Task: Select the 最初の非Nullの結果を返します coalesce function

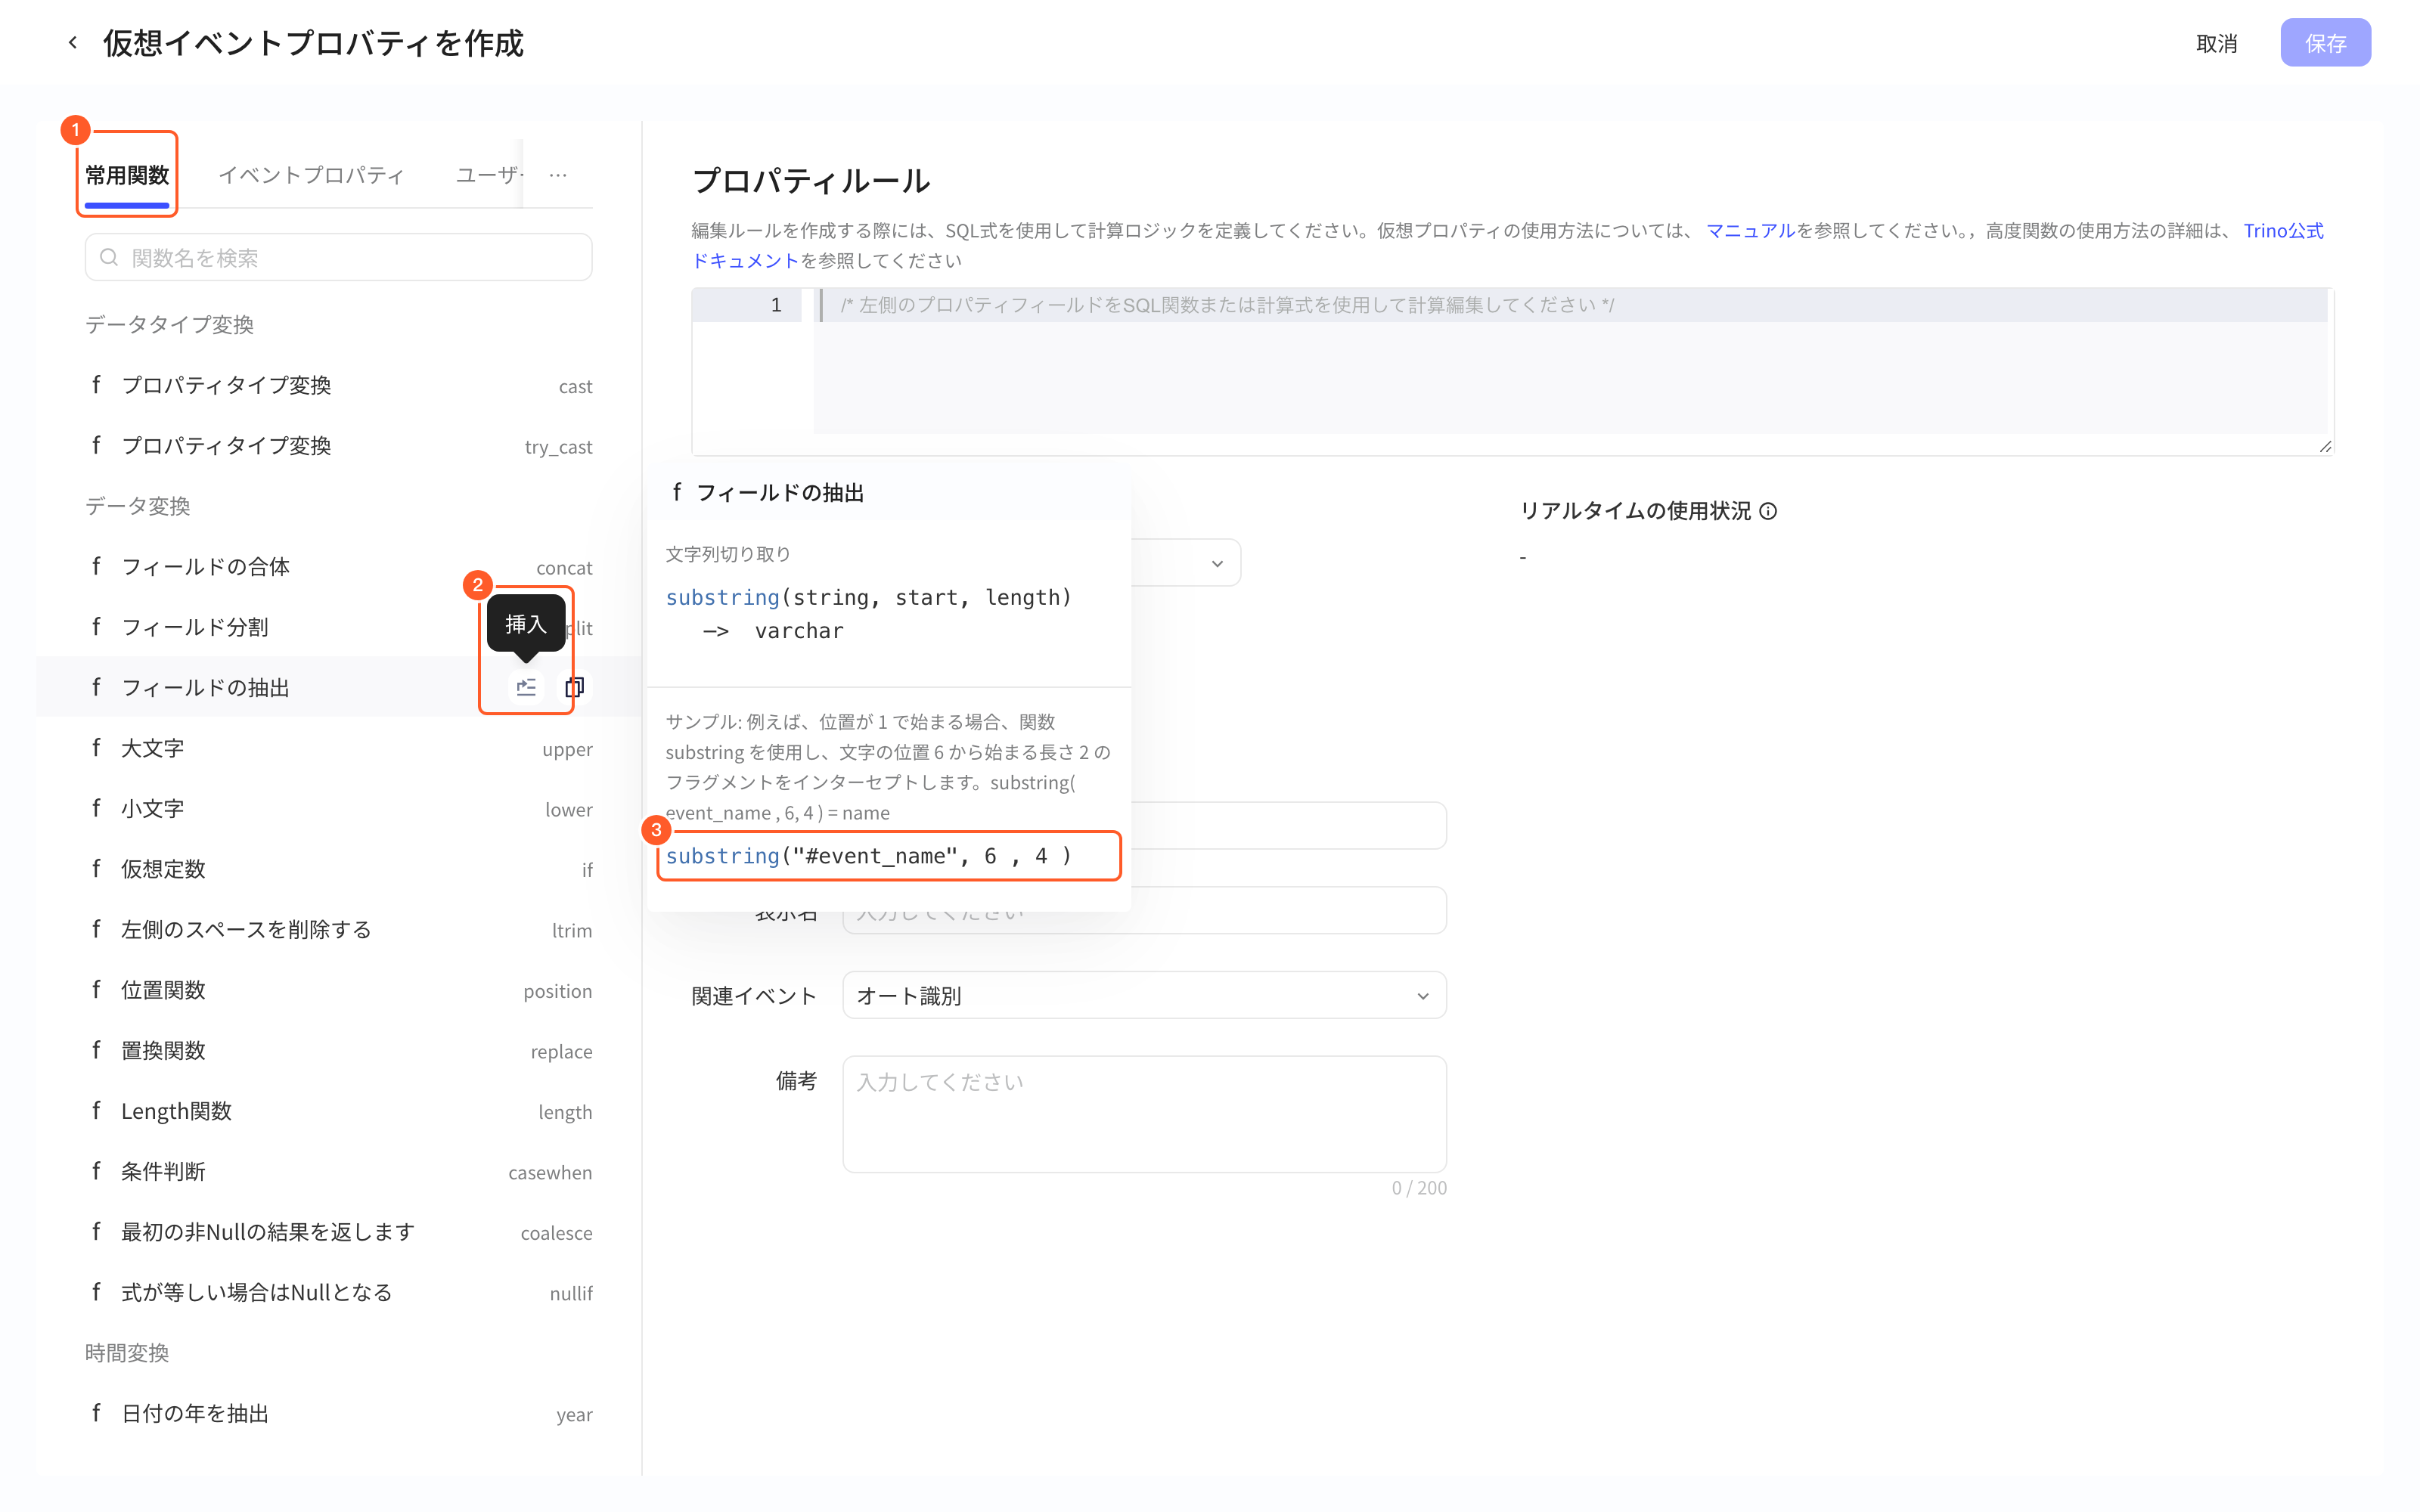Action: pos(338,1232)
